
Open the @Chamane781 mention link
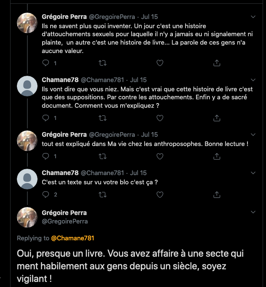(73, 238)
